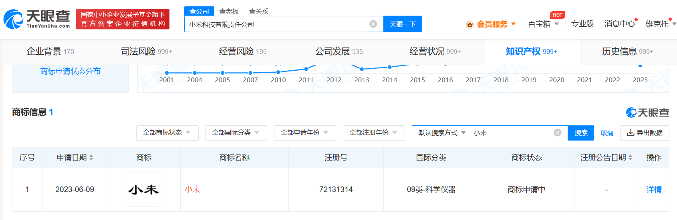Open the 历史信息 section tab
The width and height of the screenshot is (677, 220).
[627, 52]
